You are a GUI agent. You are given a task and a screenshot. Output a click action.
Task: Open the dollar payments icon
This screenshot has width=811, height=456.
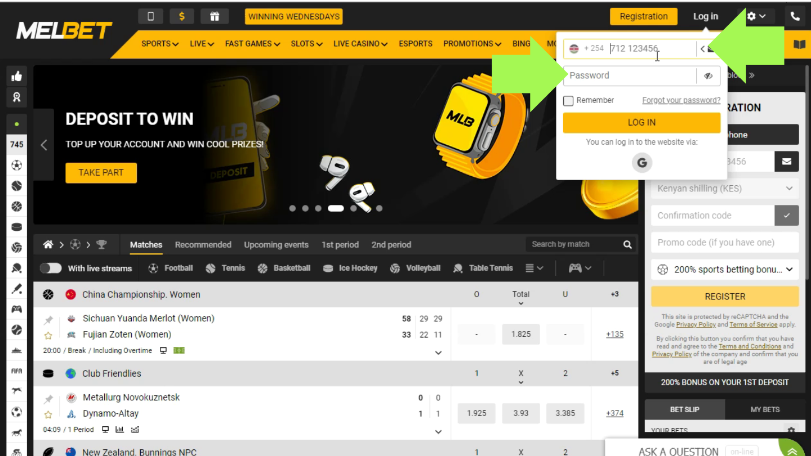[x=182, y=16]
